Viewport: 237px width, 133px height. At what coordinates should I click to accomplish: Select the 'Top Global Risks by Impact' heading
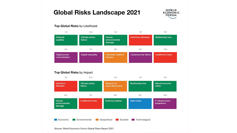73,72
